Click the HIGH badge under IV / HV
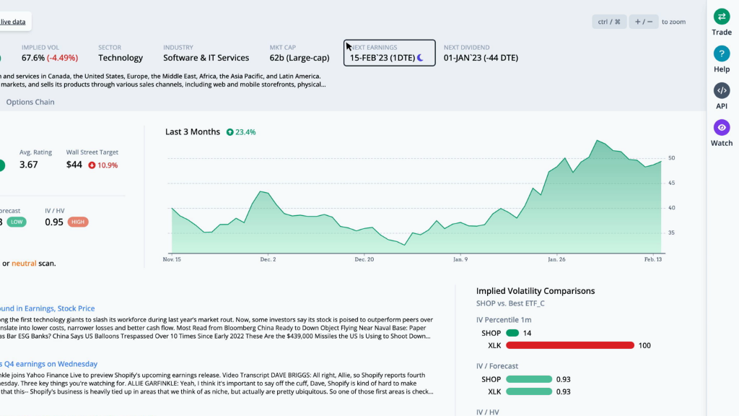The image size is (739, 416). pos(78,222)
